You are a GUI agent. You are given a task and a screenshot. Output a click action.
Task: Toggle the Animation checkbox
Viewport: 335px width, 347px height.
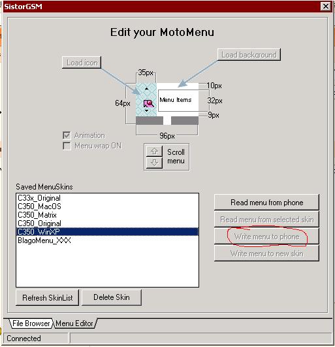click(67, 135)
